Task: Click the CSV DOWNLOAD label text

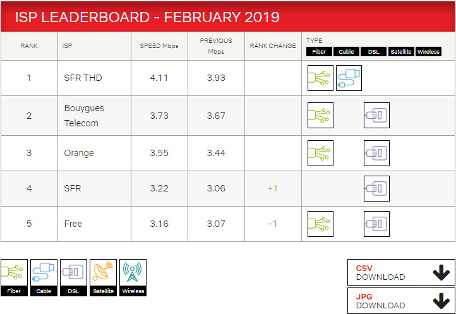Action: pos(380,273)
